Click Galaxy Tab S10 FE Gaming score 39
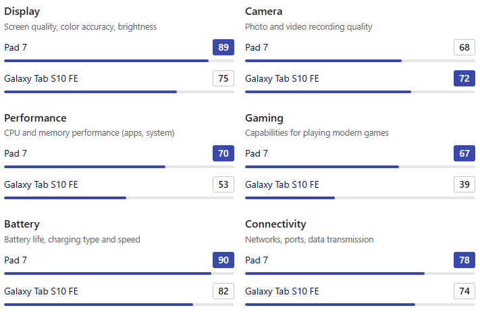This screenshot has height=312, width=480. (464, 184)
